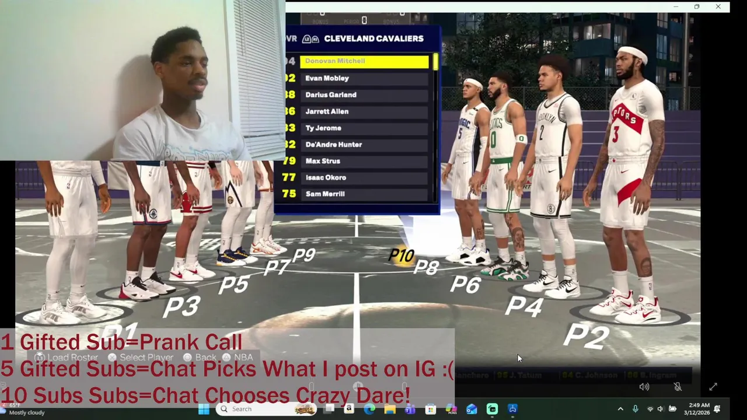The width and height of the screenshot is (747, 420).
Task: Click the P2 pick slot marker
Action: [586, 337]
